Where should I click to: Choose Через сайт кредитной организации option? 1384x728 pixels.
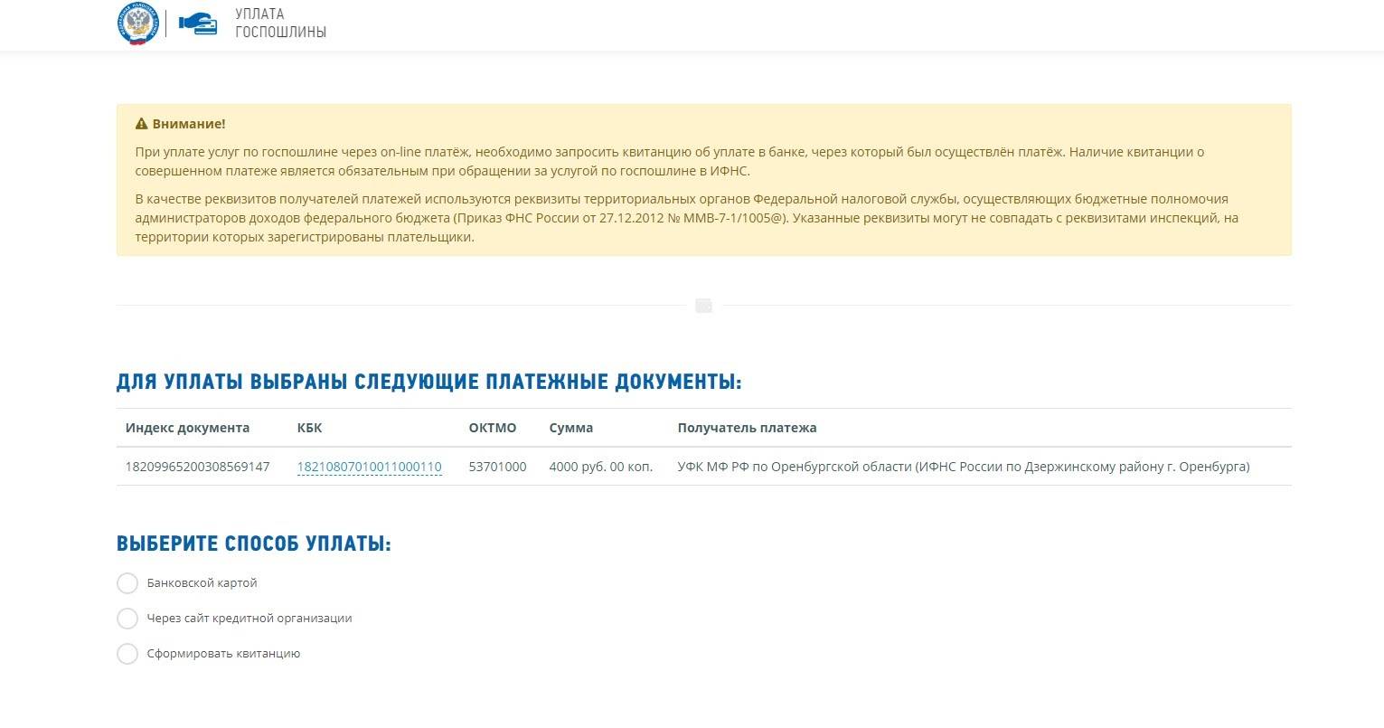tap(127, 619)
